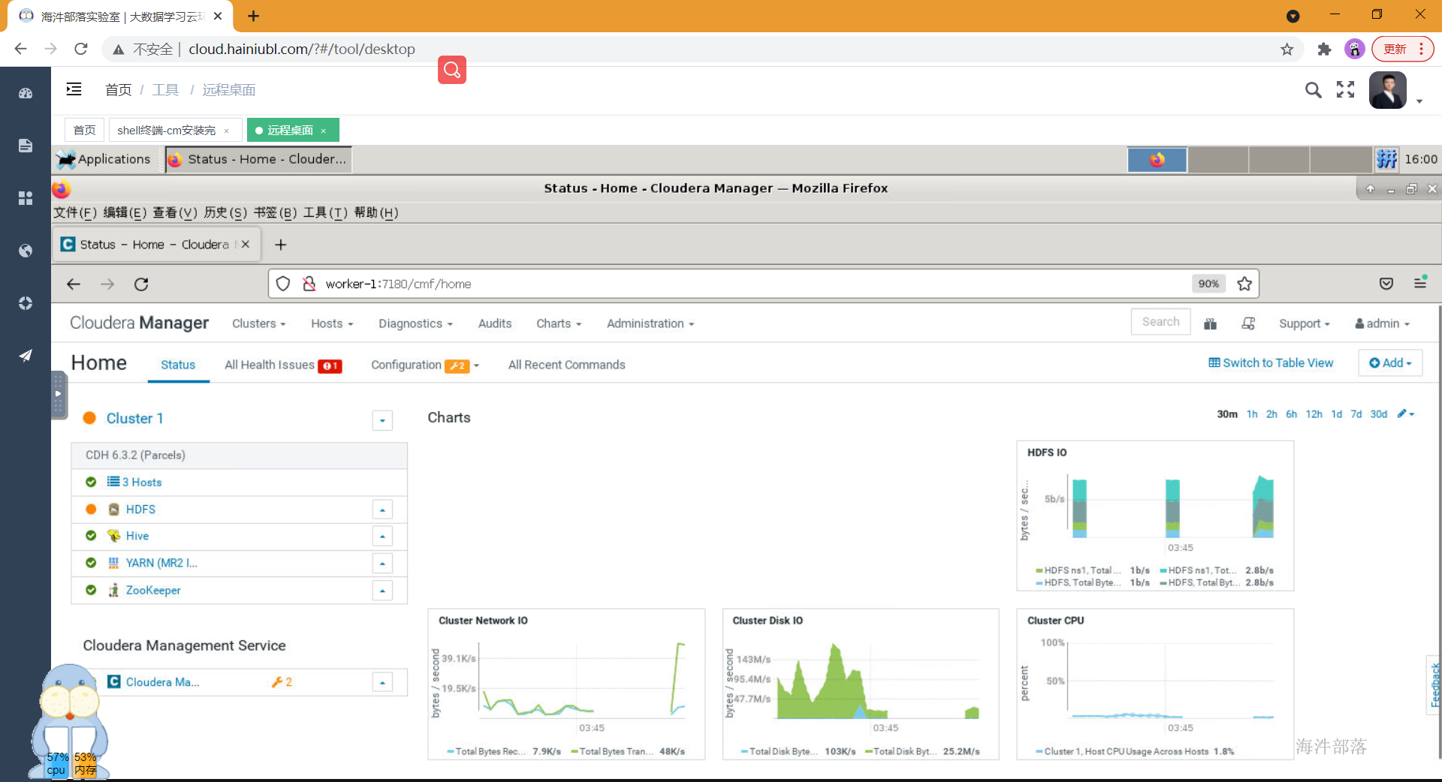Open the ZooKeeper service link
Image resolution: width=1442 pixels, height=782 pixels.
tap(153, 591)
